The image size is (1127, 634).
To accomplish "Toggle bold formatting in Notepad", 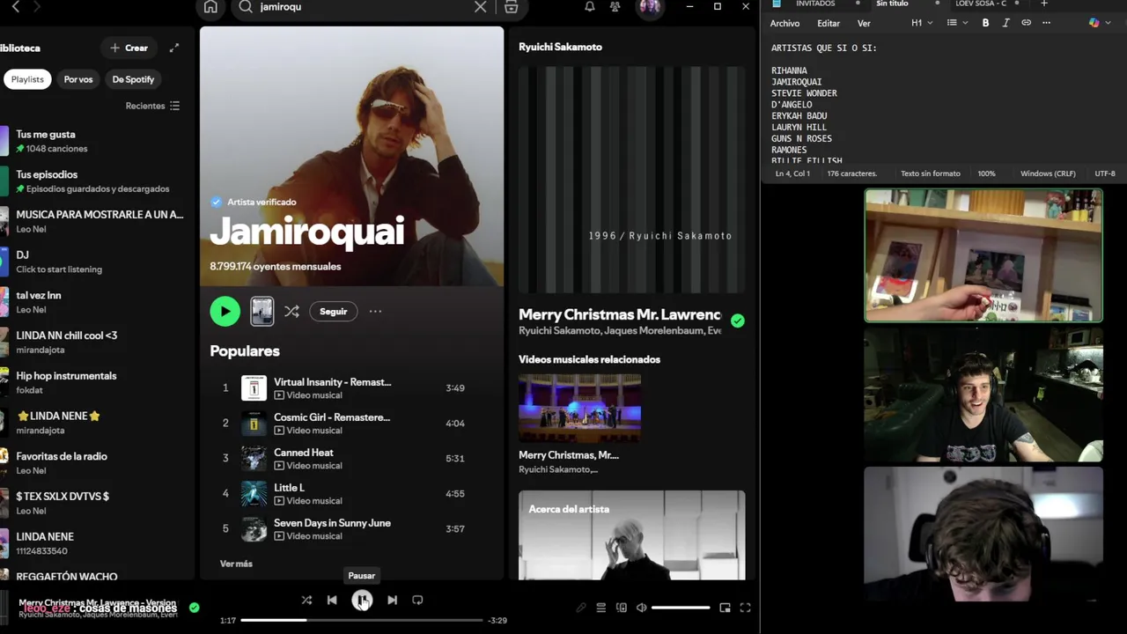I will click(985, 23).
